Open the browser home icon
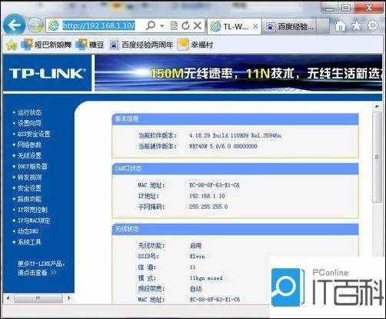This screenshot has width=386, height=319. coord(341,25)
